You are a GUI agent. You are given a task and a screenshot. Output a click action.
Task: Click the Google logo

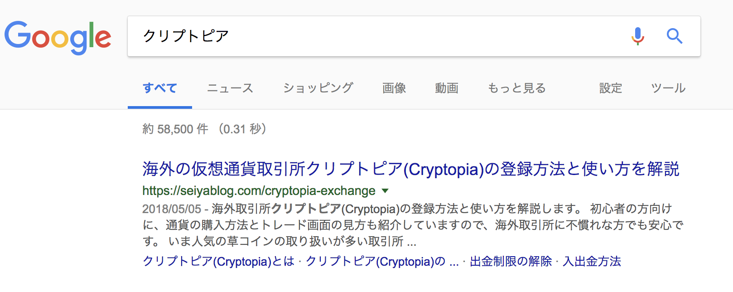58,37
